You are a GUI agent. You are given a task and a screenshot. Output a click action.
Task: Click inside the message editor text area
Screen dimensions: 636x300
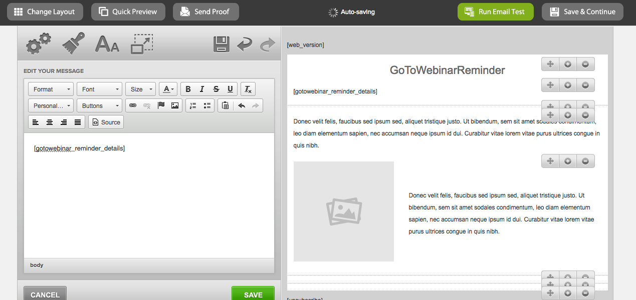[149, 195]
